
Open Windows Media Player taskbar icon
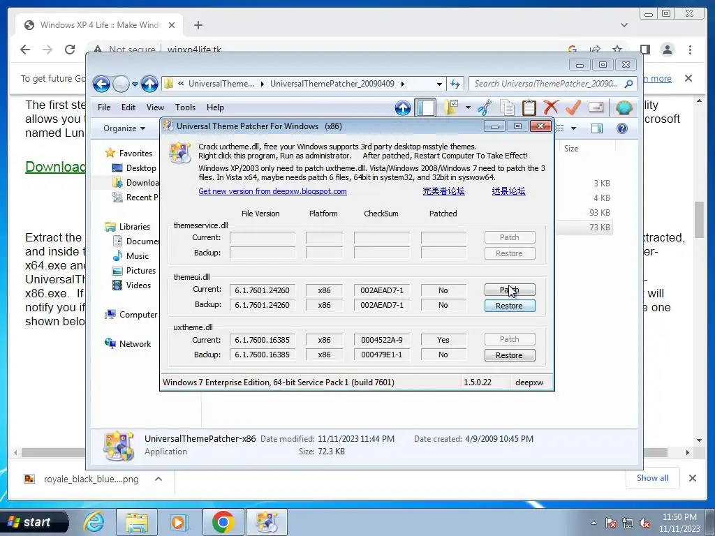click(178, 522)
